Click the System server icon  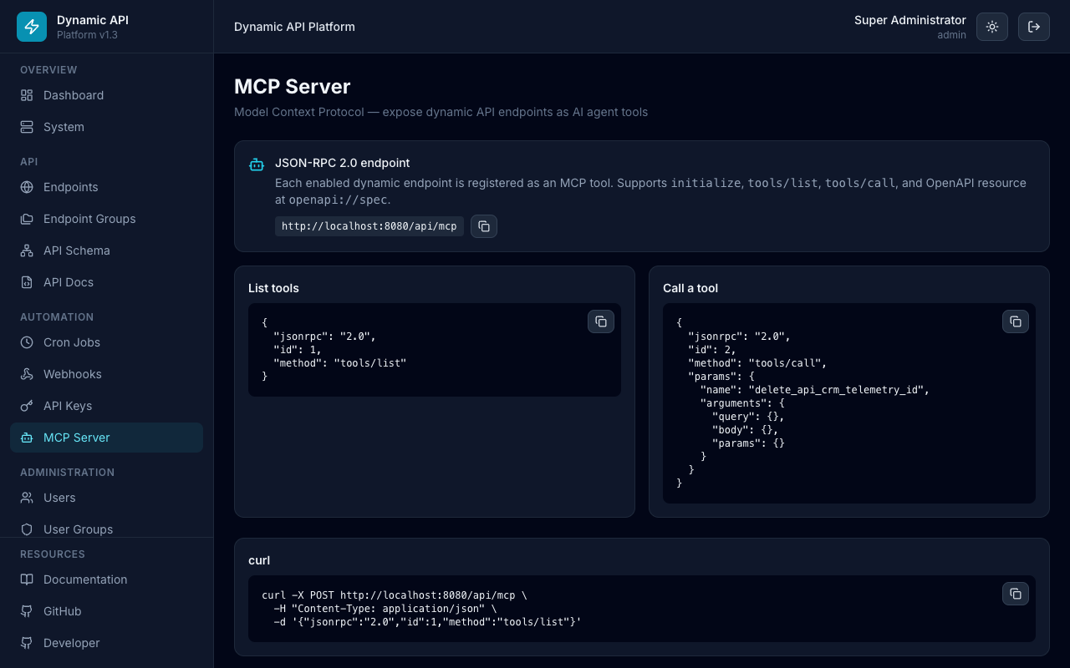coord(27,127)
